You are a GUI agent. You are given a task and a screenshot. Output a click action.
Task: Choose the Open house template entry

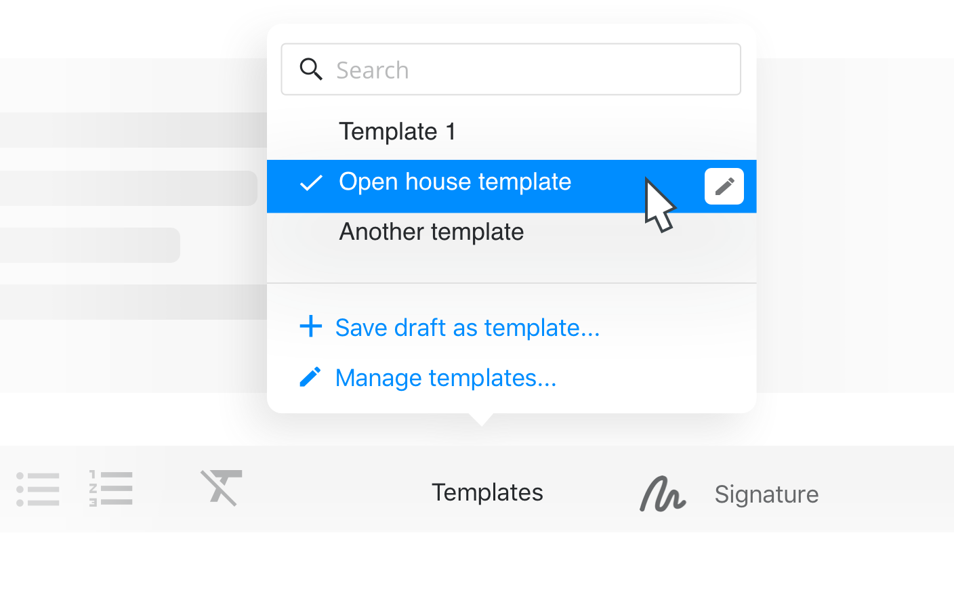click(455, 182)
